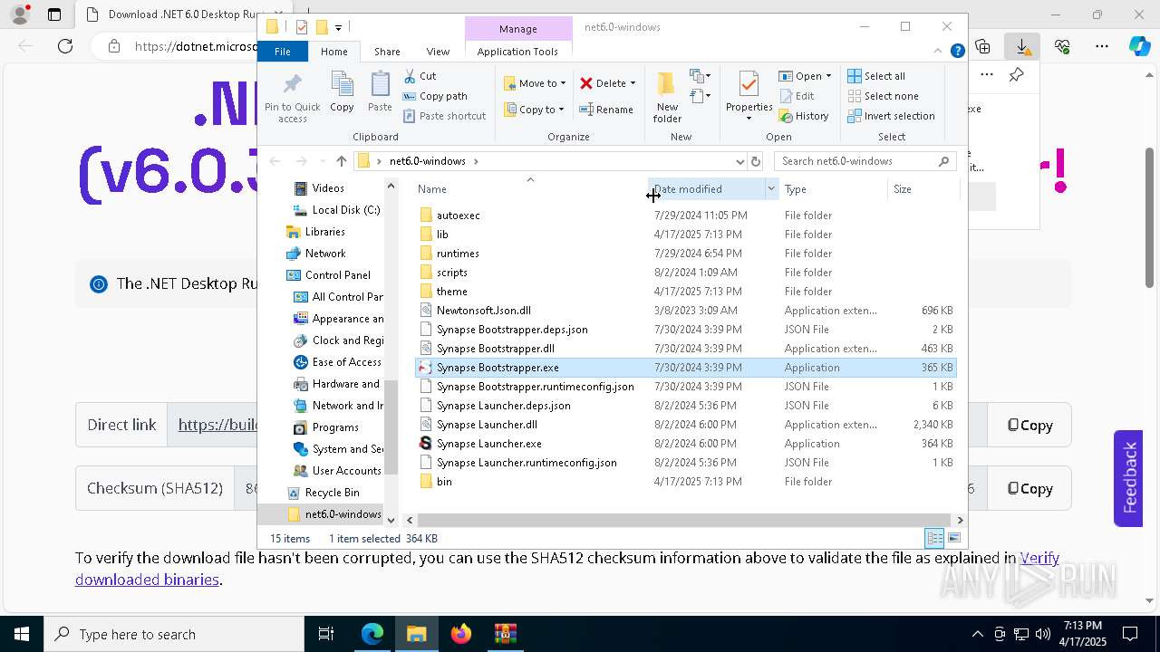This screenshot has height=652, width=1160.
Task: Select Synapse Launcher.exe file
Action: tap(489, 444)
